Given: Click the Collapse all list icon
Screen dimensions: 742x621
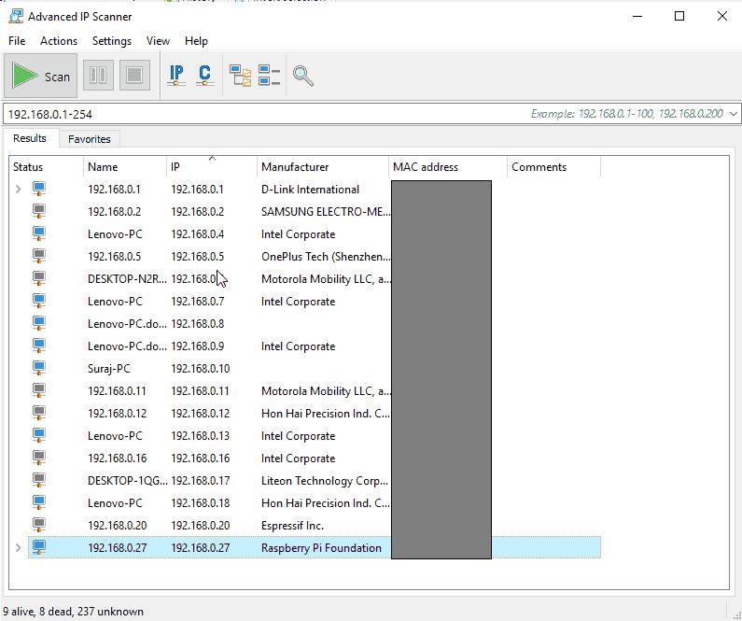Looking at the screenshot, I should [x=269, y=76].
